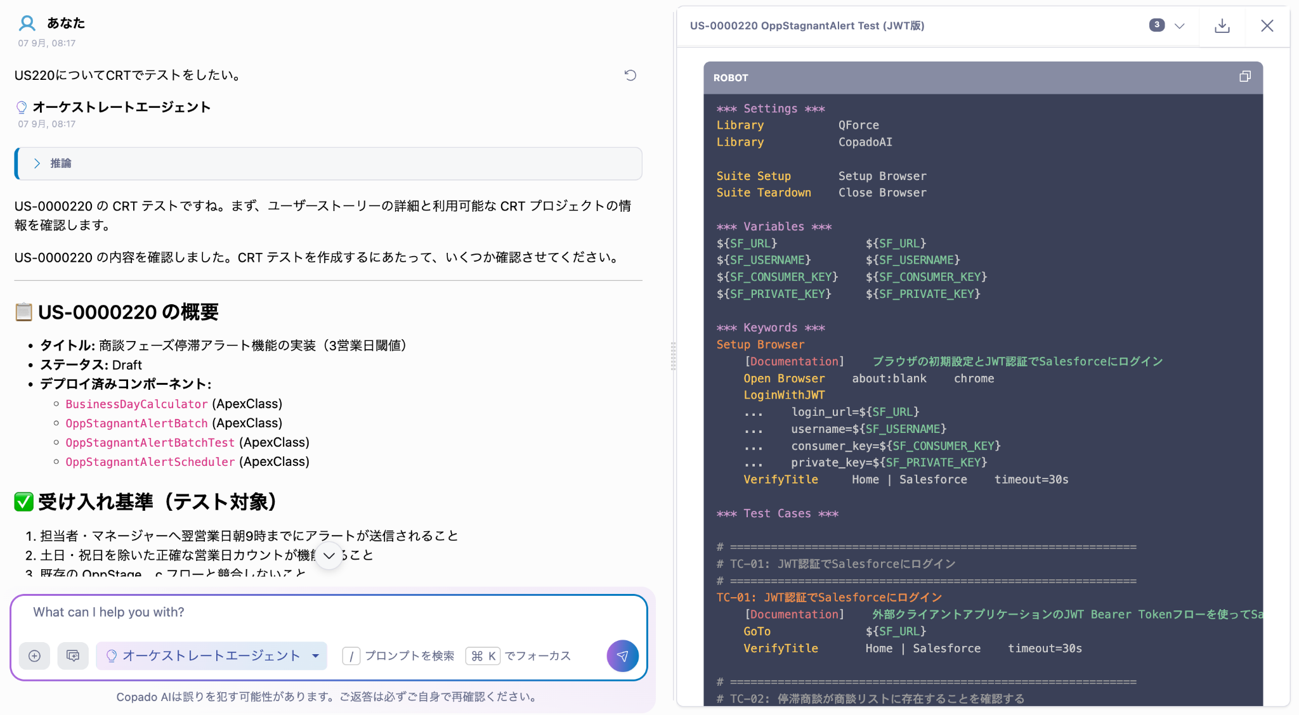Click the BusinessDayCalculator component name
The width and height of the screenshot is (1299, 715).
point(136,404)
